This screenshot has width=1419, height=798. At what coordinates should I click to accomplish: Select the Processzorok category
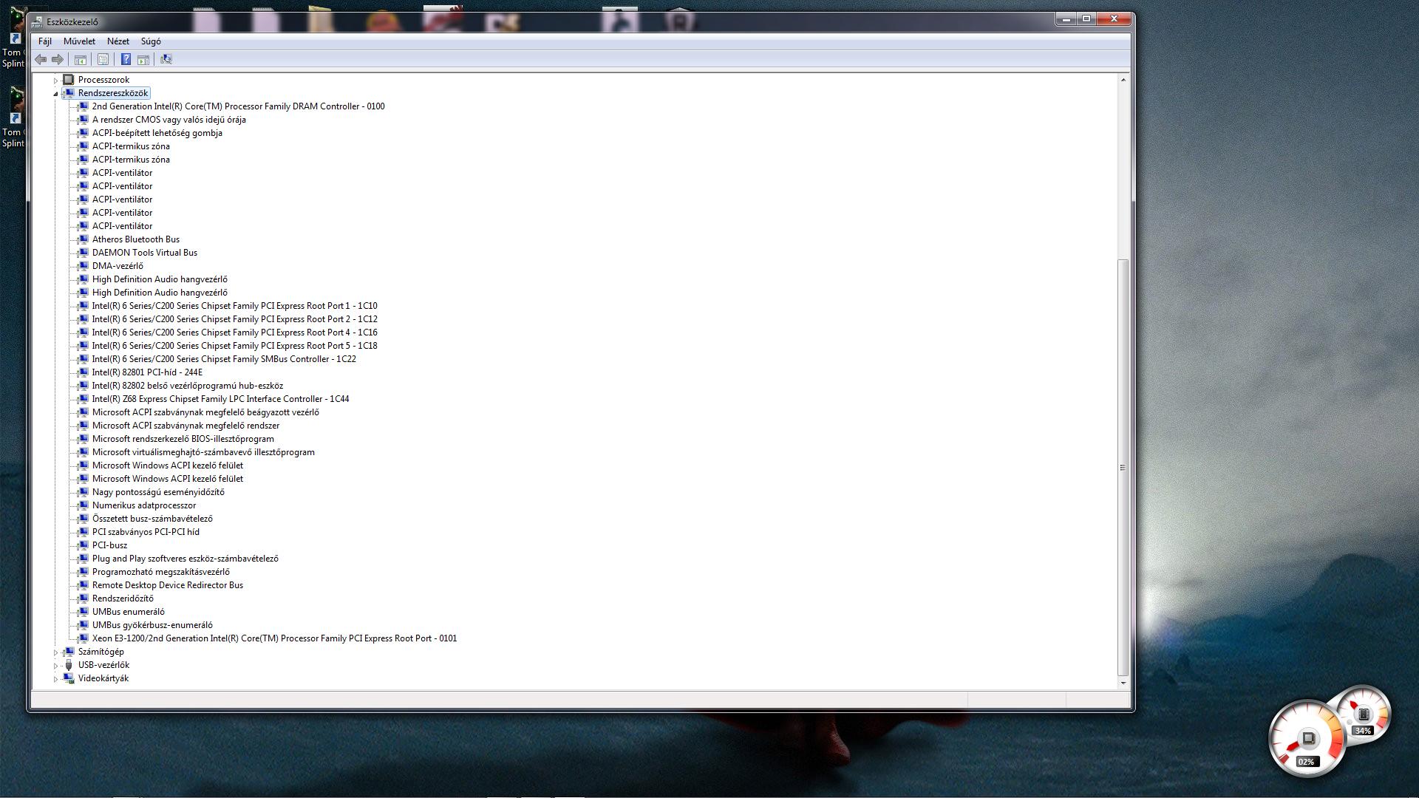point(103,80)
